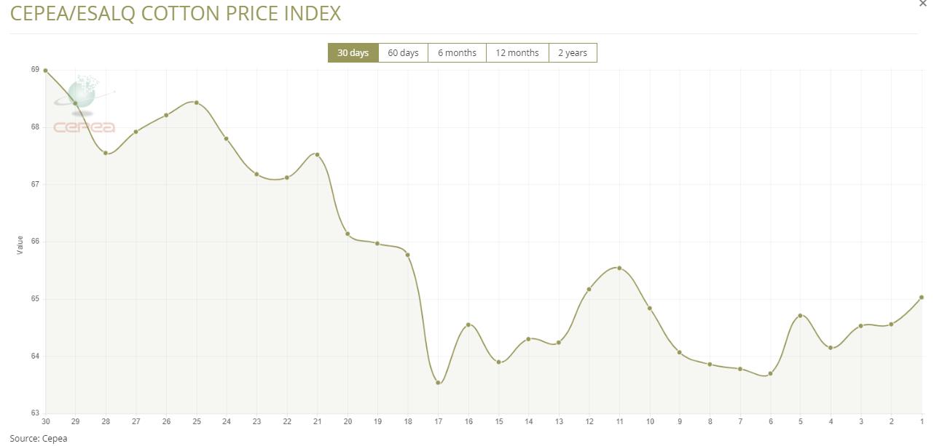The image size is (934, 446).
Task: Show the 6 months chart range
Action: [457, 52]
